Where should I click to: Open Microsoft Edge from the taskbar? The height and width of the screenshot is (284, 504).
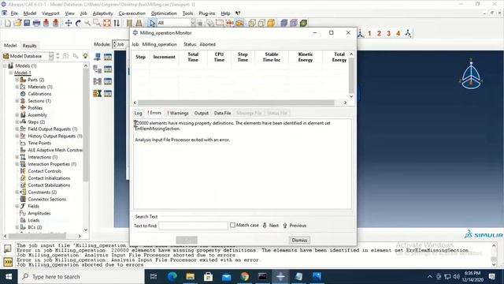pyautogui.click(x=172, y=276)
